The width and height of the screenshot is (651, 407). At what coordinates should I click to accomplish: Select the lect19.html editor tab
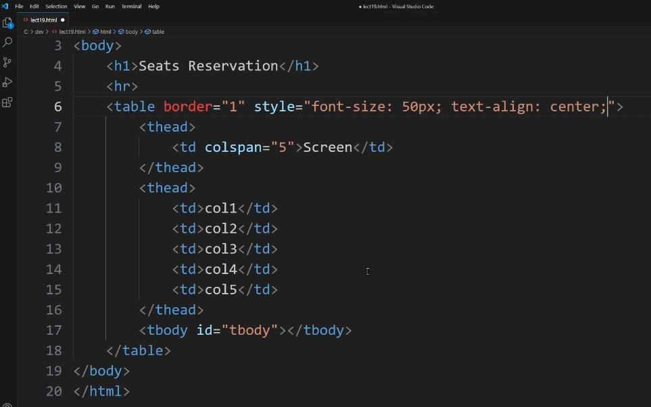43,20
